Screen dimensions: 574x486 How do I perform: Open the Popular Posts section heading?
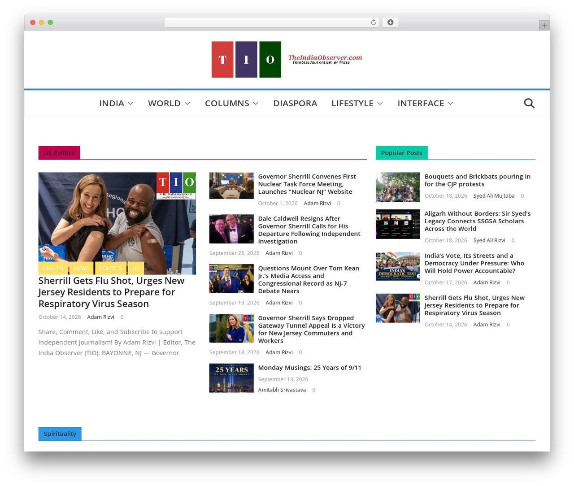401,153
